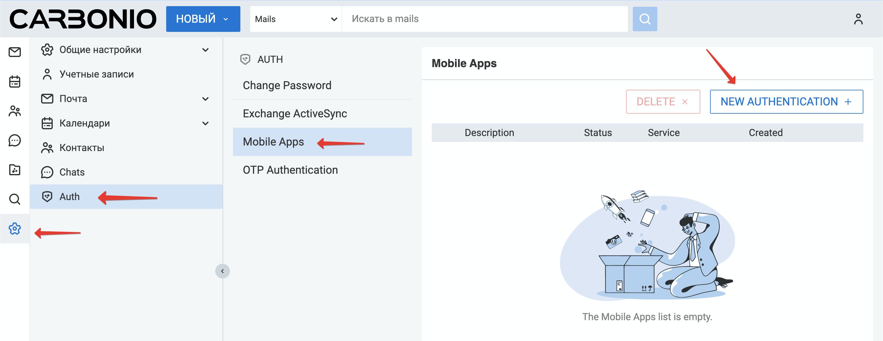883x341 pixels.
Task: Open the Search icon in left rail
Action: pyautogui.click(x=15, y=199)
